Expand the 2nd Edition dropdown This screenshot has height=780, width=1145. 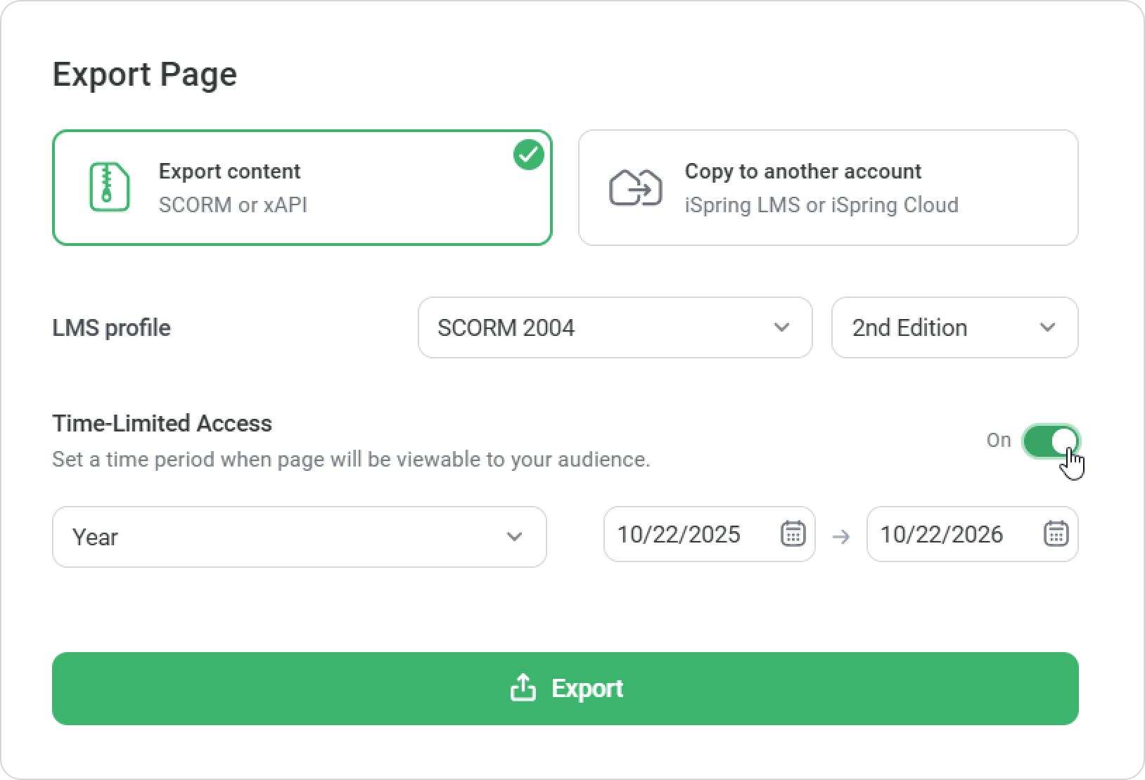[954, 327]
